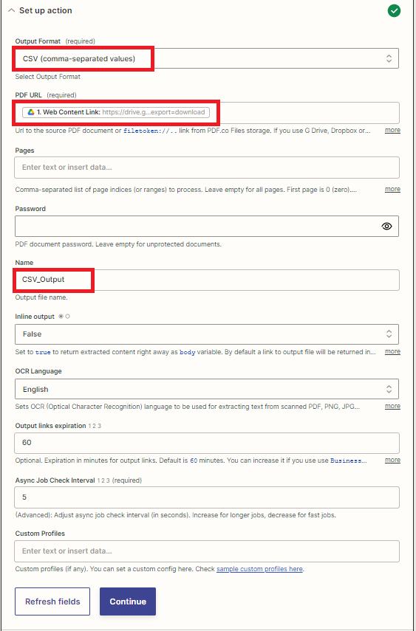Select the second Inline output radio option
This screenshot has height=631, width=416.
67,317
